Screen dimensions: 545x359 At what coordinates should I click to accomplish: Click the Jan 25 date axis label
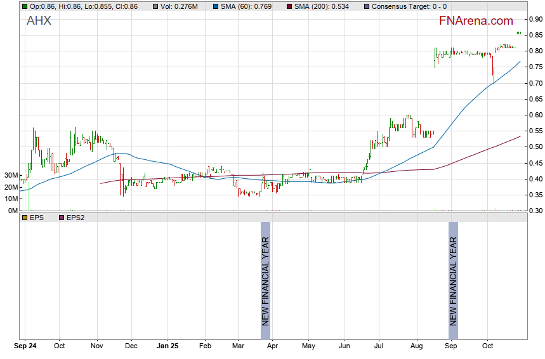click(168, 346)
